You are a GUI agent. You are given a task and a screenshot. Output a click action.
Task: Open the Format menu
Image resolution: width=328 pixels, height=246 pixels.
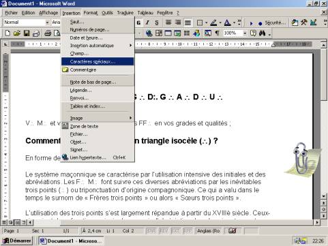[x=91, y=13]
